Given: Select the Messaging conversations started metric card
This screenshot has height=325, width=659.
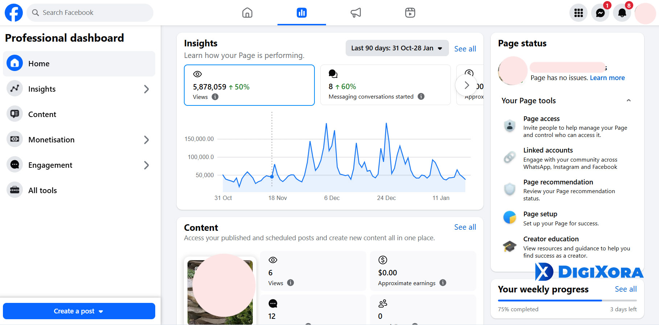Looking at the screenshot, I should (x=385, y=85).
